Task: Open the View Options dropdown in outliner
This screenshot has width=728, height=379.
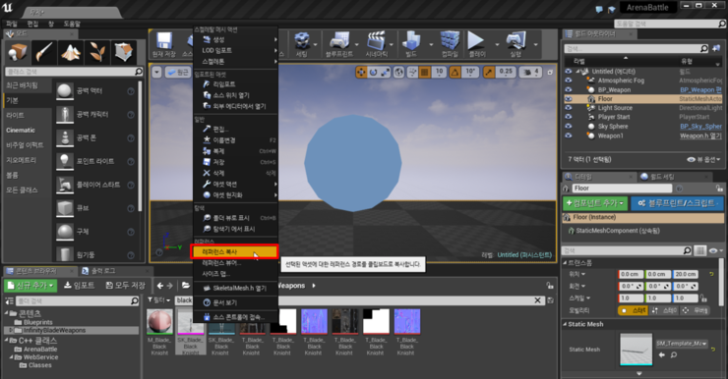Action: click(x=703, y=159)
